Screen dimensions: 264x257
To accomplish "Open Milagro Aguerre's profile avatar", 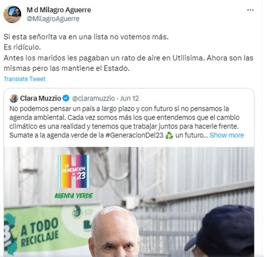I will (12, 14).
